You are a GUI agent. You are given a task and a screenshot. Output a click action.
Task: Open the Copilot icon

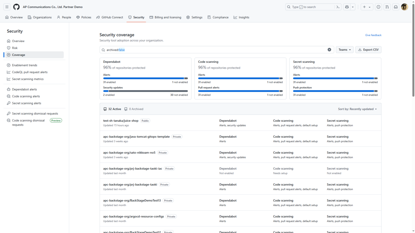(x=347, y=7)
